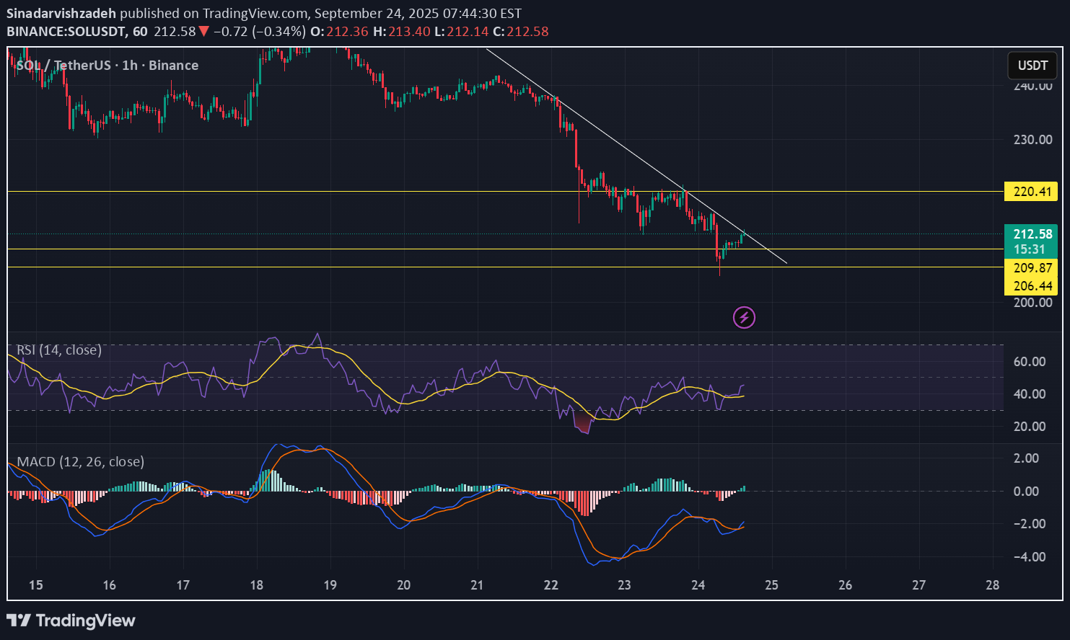Click the 200.00 price axis label
1070x640 pixels.
1032,303
